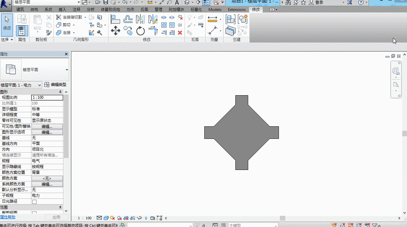Click the Properties panel icon in ribbon
407x227 pixels.
[22, 31]
